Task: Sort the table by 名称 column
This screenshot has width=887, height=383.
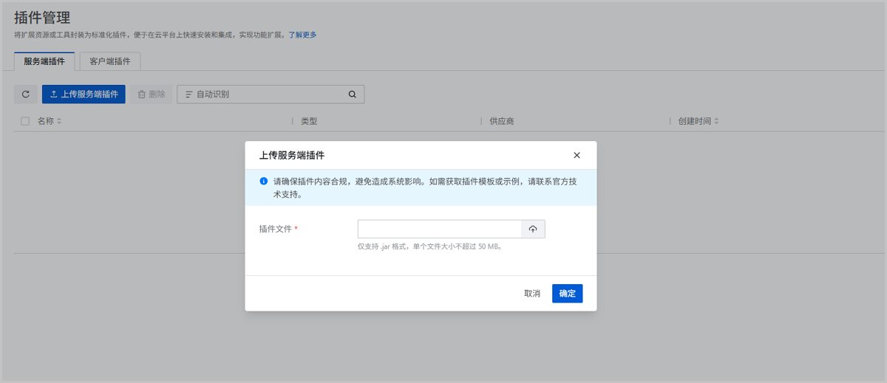Action: (x=59, y=121)
